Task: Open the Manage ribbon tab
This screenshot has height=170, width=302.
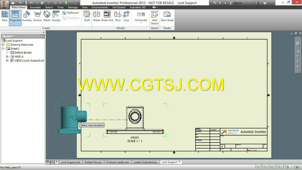Action: [72, 7]
